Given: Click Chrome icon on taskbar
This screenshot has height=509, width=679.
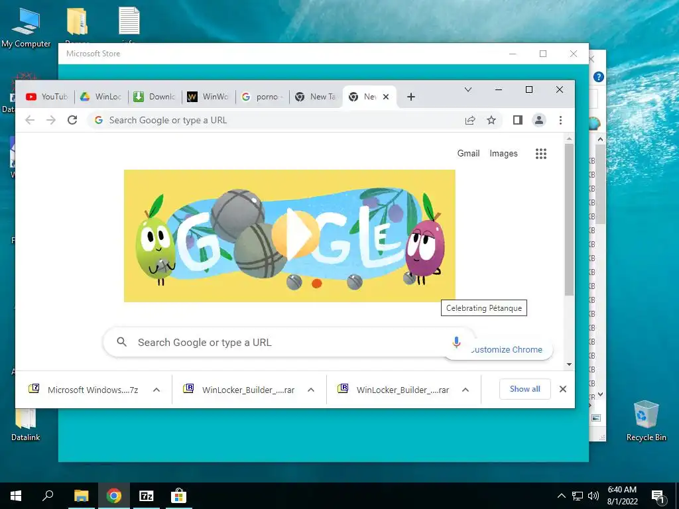Looking at the screenshot, I should [x=114, y=496].
